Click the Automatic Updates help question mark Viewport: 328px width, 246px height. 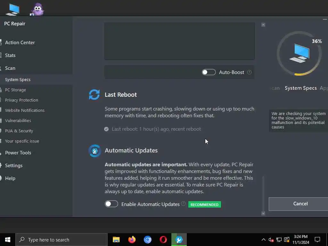(x=183, y=203)
